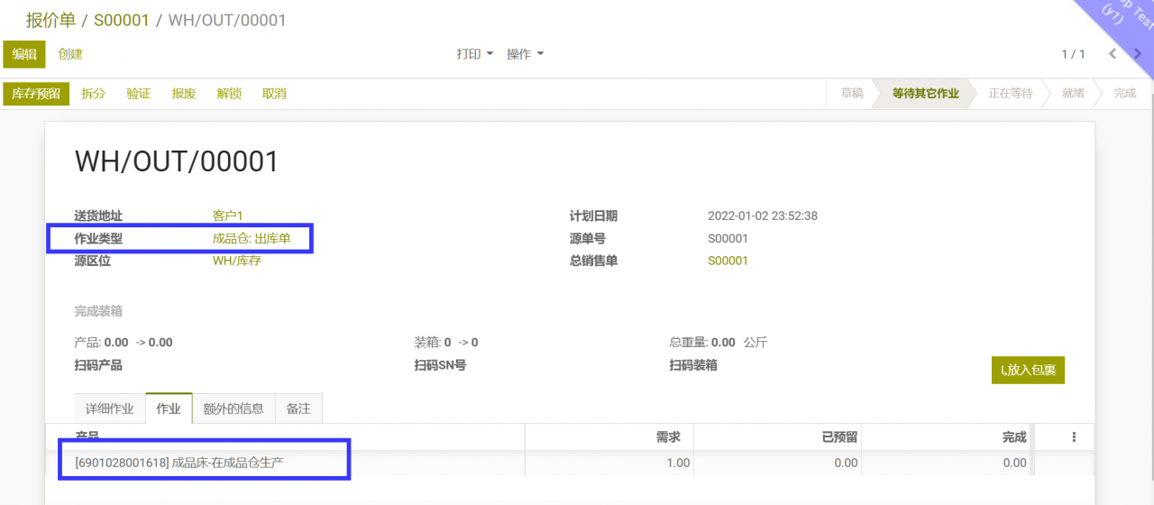Select the 就绪 status stage
Image resolution: width=1154 pixels, height=505 pixels.
(1073, 94)
